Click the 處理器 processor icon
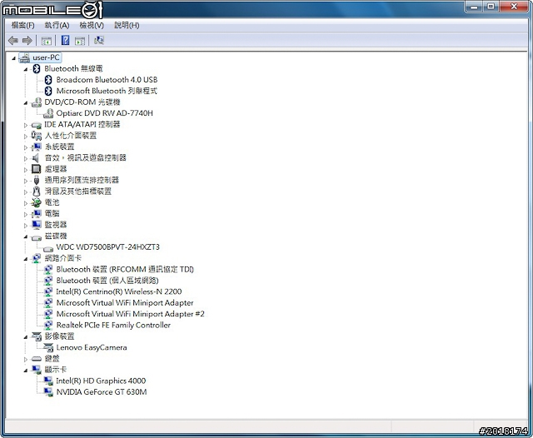This screenshot has width=533, height=438. click(36, 169)
